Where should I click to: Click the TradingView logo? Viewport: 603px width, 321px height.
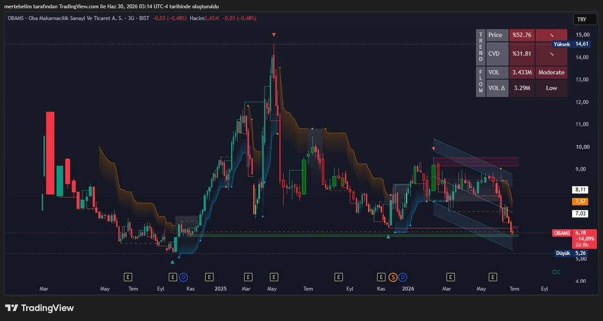pyautogui.click(x=40, y=308)
